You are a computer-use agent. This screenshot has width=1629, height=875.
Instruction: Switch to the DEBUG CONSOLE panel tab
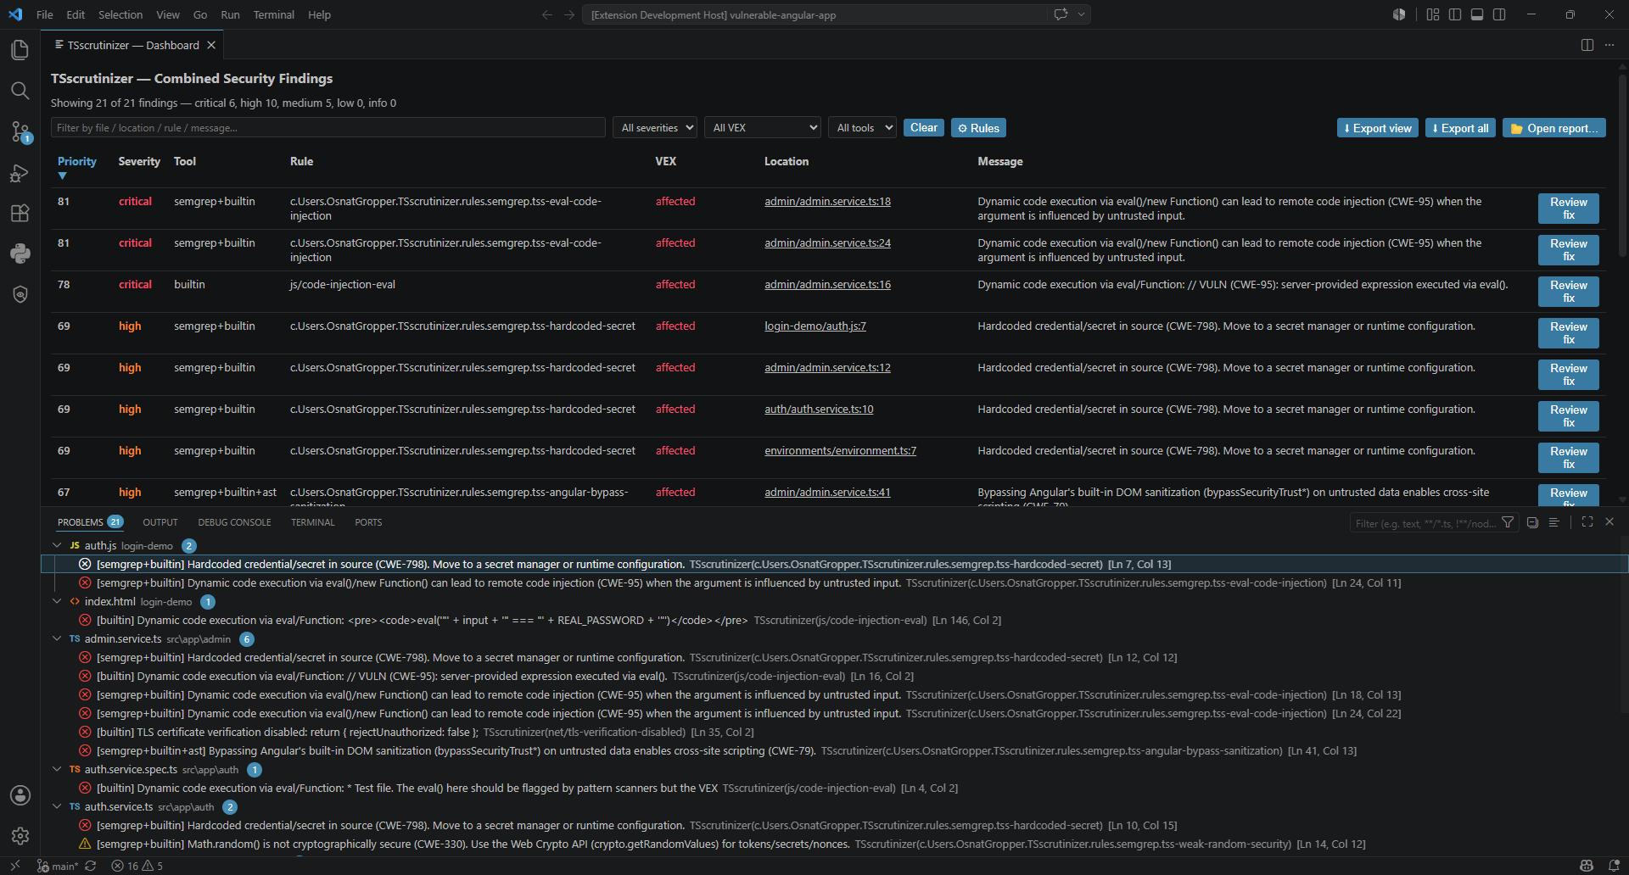[x=234, y=522]
